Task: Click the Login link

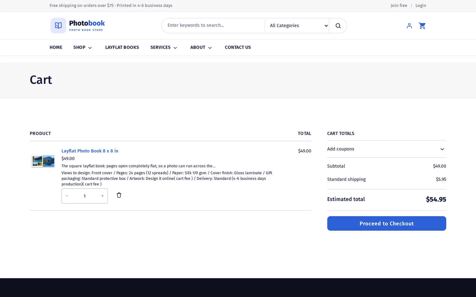Action: click(x=421, y=6)
